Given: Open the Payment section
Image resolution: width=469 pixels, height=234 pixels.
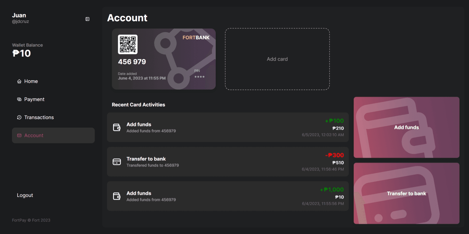Looking at the screenshot, I should pyautogui.click(x=34, y=99).
